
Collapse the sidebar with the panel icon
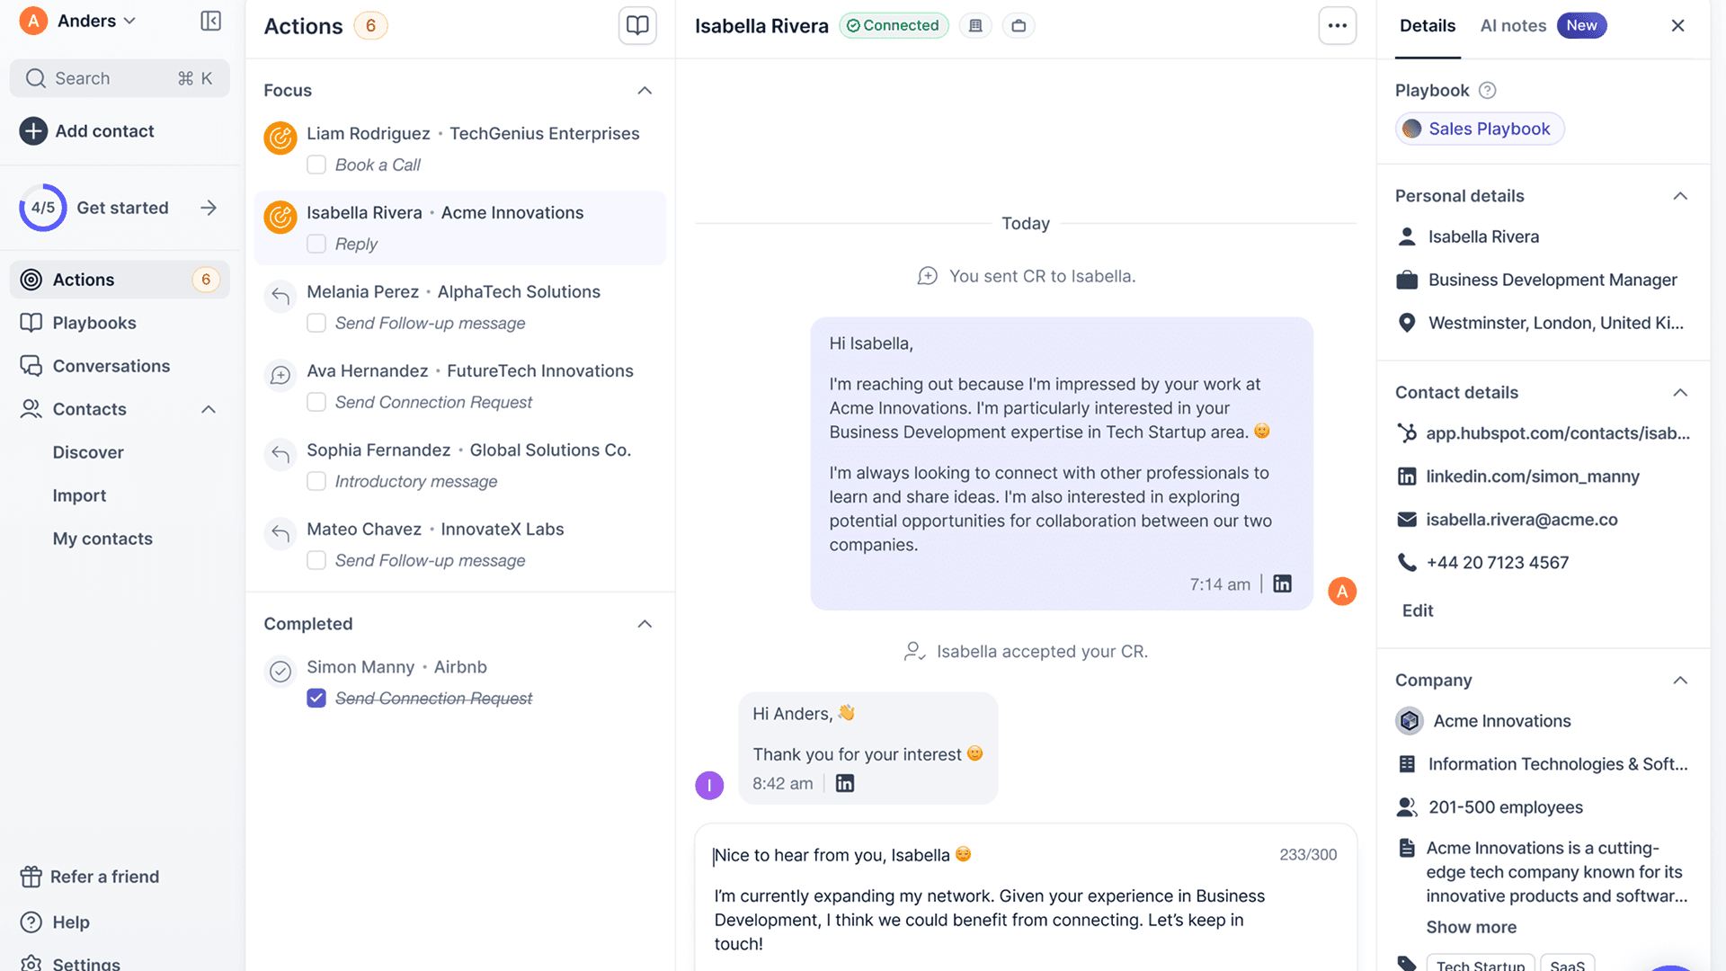pyautogui.click(x=210, y=21)
